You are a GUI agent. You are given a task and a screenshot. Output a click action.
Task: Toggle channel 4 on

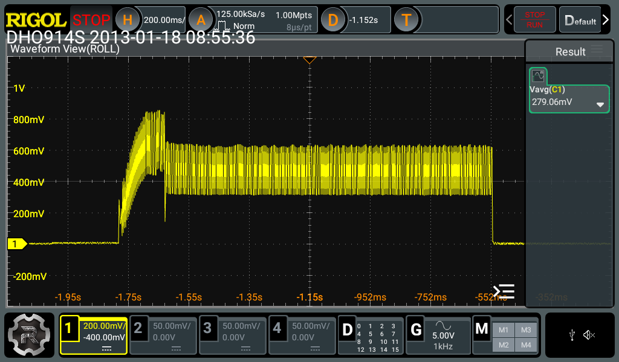pyautogui.click(x=277, y=328)
